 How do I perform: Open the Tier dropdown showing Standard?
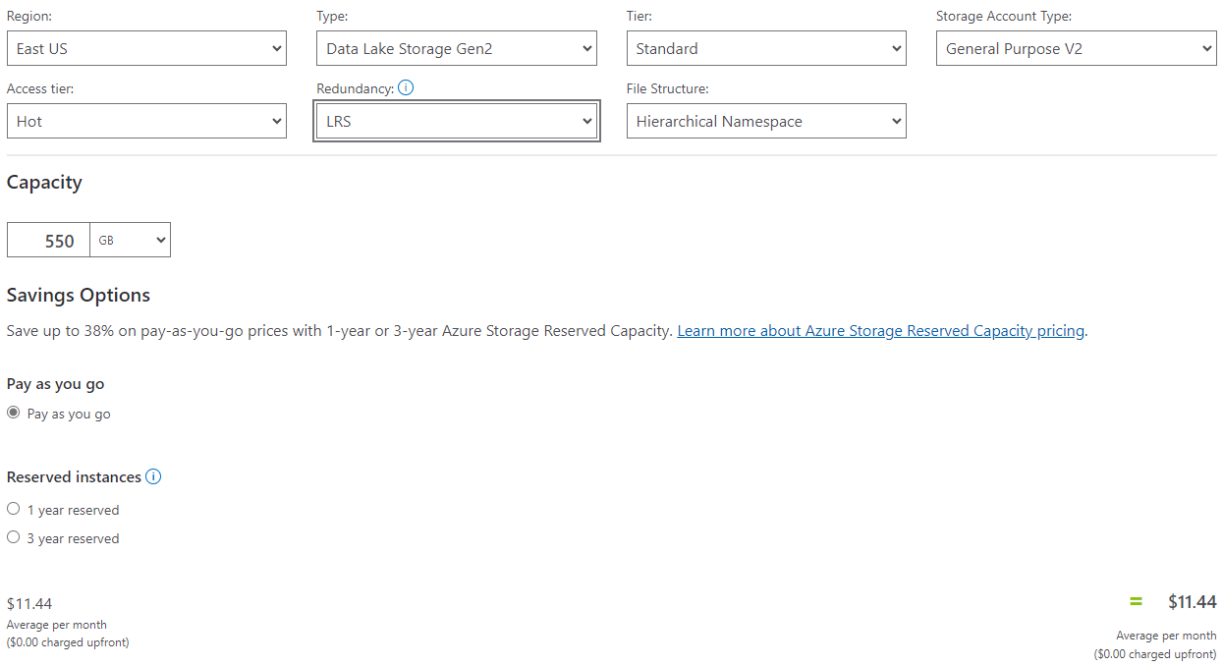pos(766,47)
